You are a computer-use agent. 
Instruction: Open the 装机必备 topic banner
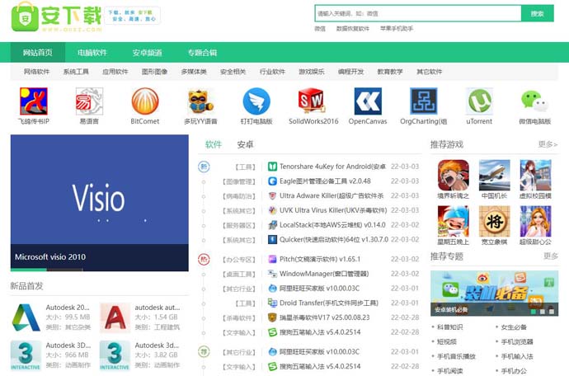pos(494,294)
